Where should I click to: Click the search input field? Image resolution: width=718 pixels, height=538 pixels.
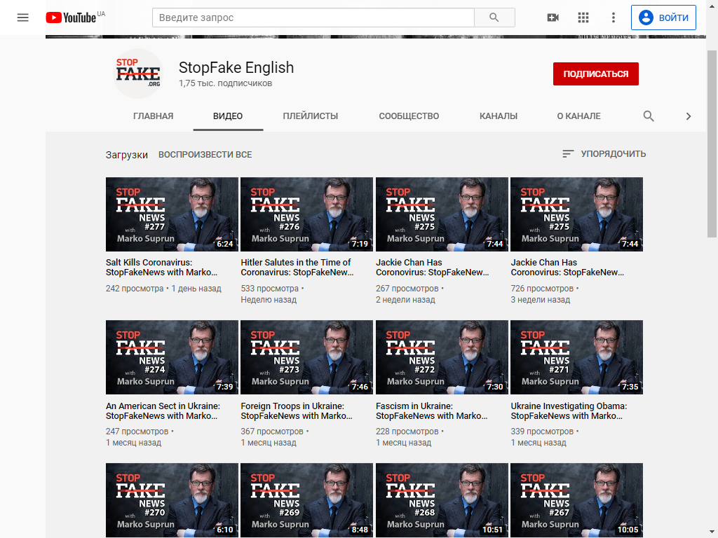pyautogui.click(x=313, y=18)
